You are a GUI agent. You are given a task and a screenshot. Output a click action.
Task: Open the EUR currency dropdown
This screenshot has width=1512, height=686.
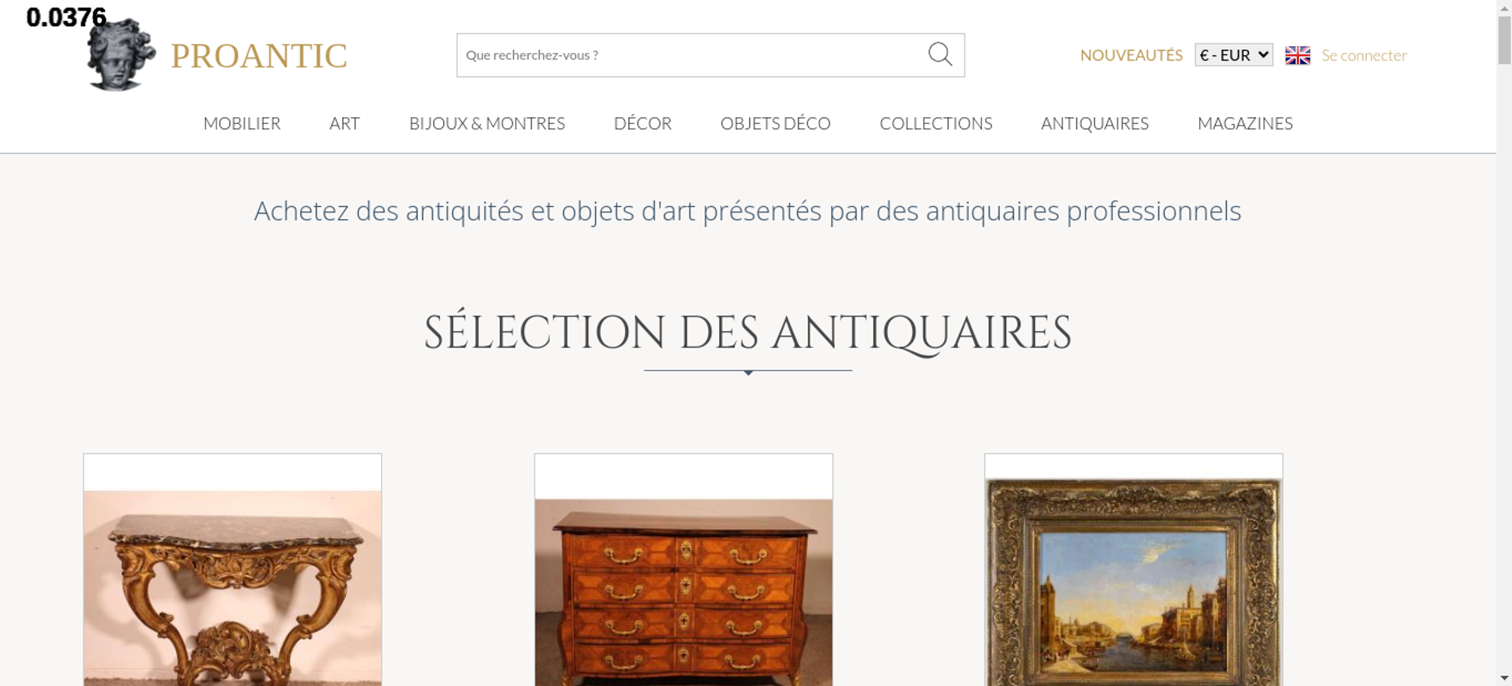(1234, 55)
